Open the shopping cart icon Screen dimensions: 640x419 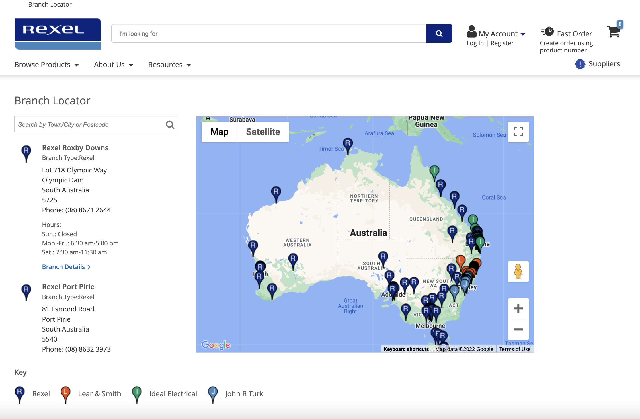pyautogui.click(x=614, y=31)
